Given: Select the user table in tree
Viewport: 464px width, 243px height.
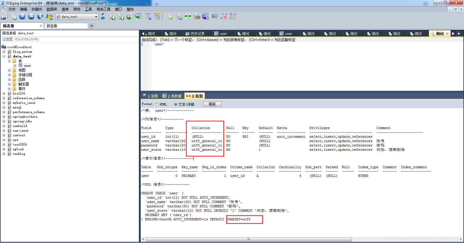Looking at the screenshot, I should (x=27, y=66).
